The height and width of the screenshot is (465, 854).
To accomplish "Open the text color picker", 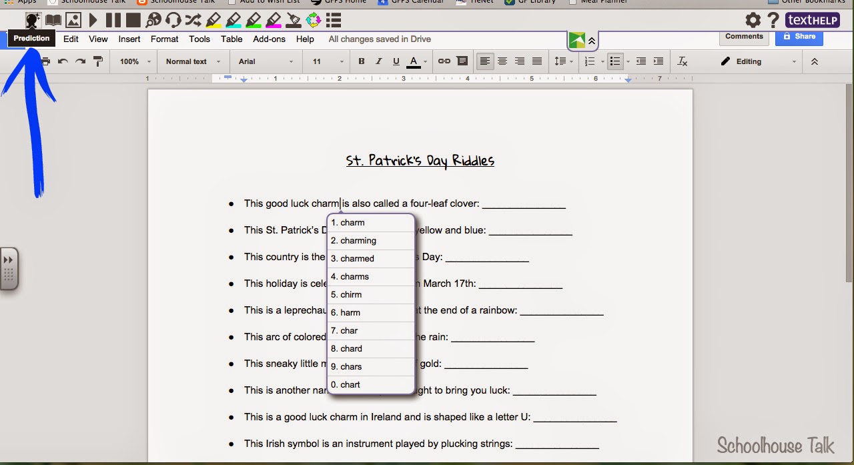I will 413,61.
